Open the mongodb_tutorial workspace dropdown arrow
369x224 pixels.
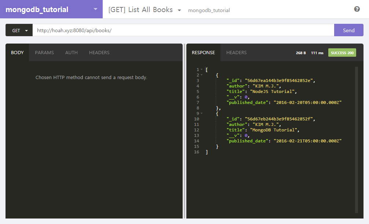click(x=95, y=9)
